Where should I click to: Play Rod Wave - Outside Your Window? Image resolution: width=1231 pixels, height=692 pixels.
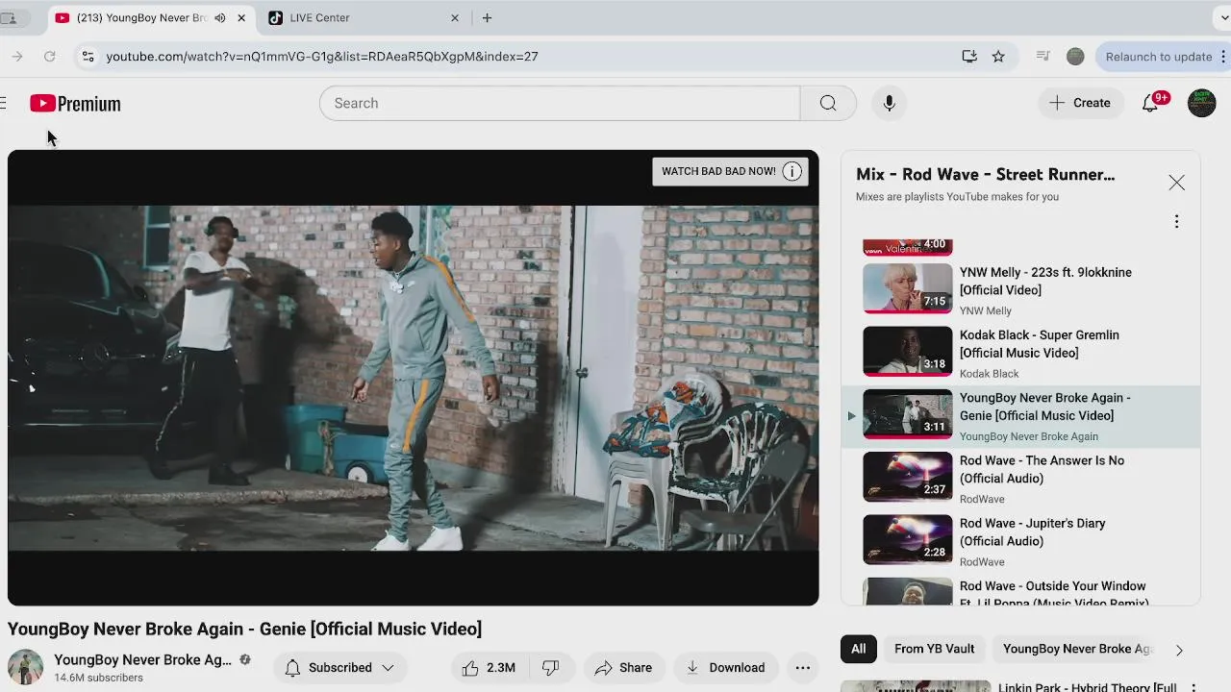coord(1020,591)
